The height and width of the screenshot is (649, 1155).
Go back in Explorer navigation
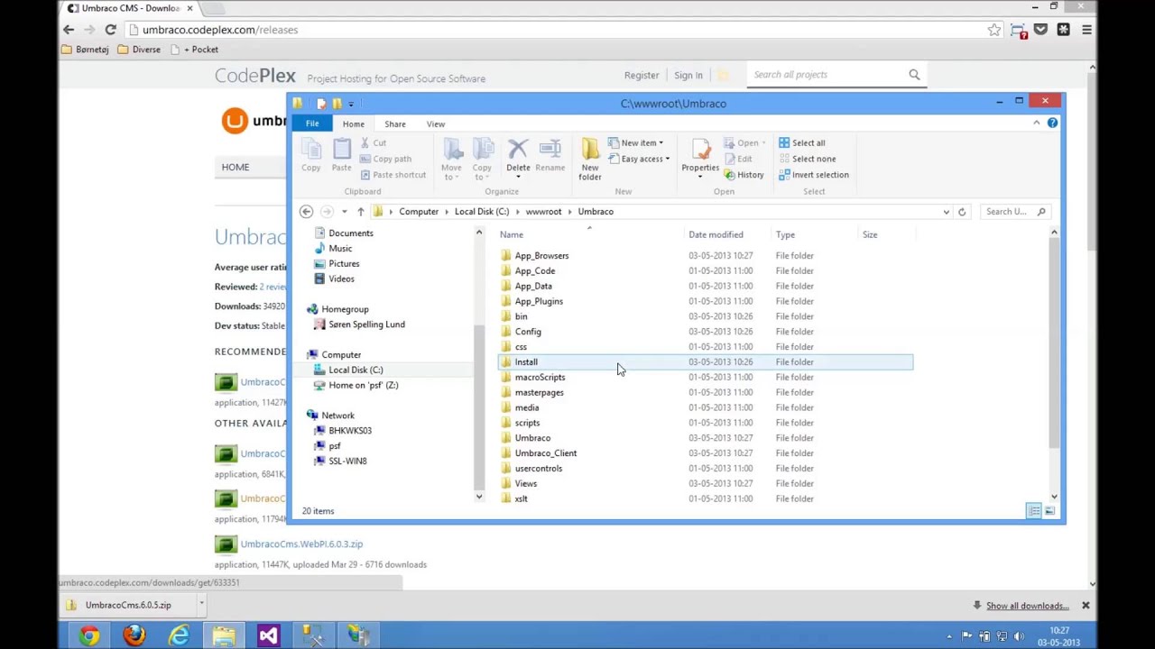(x=306, y=212)
